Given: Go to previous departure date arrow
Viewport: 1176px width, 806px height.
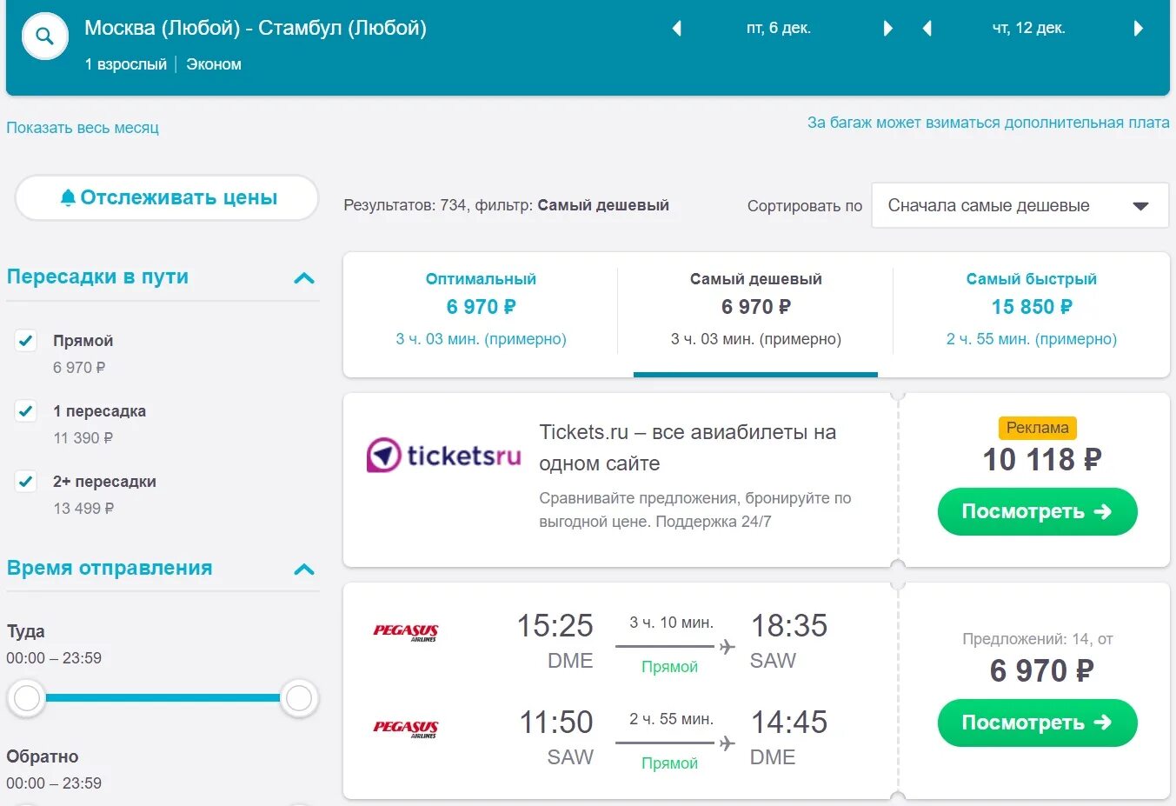Looking at the screenshot, I should 677,29.
